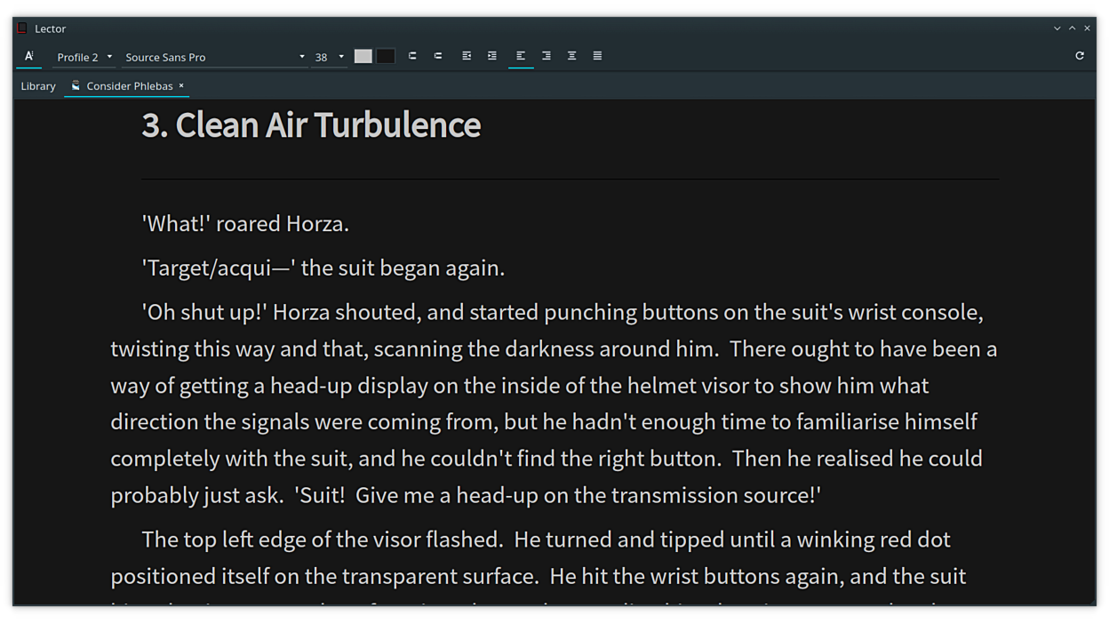Screen dimensions: 1109x624
Task: Justify the book text
Action: [597, 56]
